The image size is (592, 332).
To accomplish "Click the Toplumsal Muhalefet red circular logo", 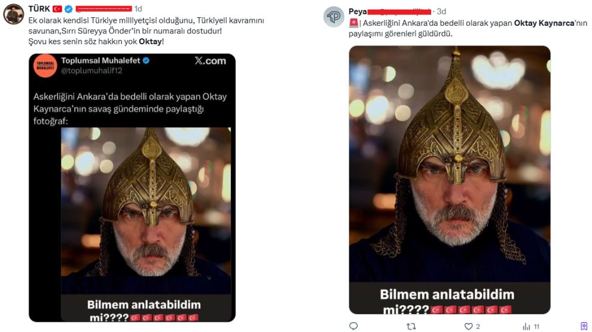I will [45, 65].
